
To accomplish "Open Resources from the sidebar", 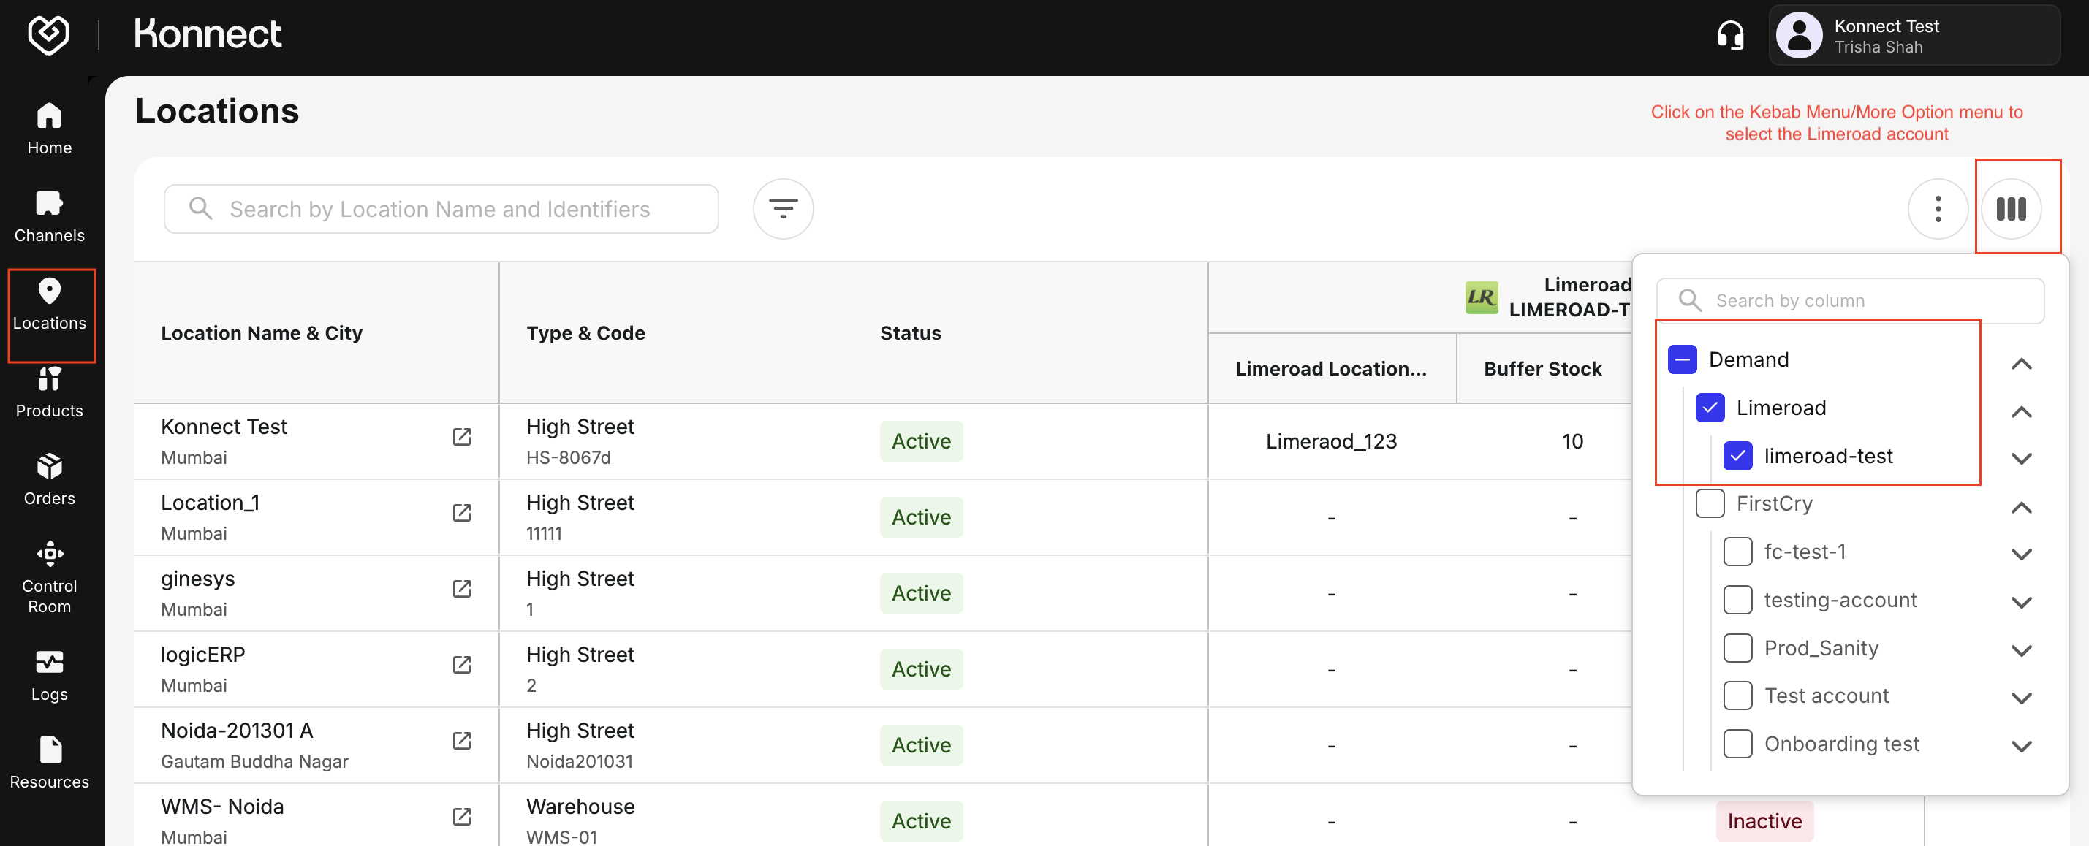I will coord(50,763).
